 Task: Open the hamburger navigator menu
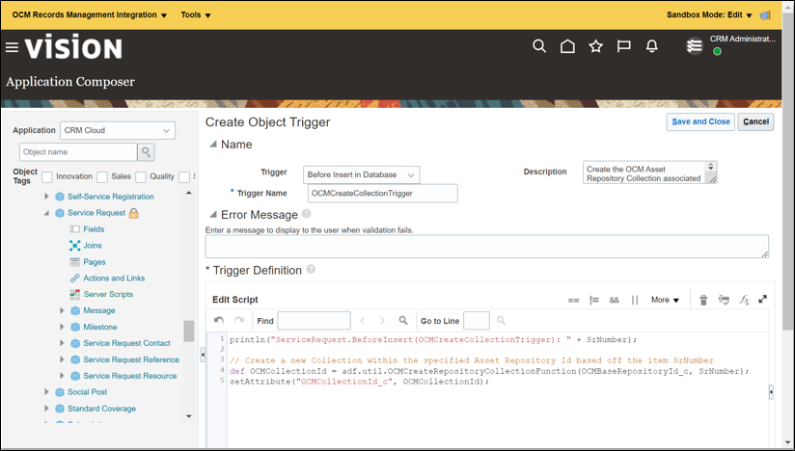click(12, 47)
